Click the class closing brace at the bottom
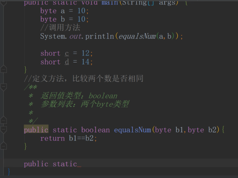This screenshot has height=178, width=238. [x=9, y=172]
